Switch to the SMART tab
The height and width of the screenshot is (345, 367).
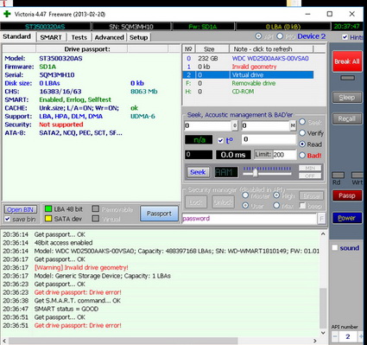click(x=51, y=37)
